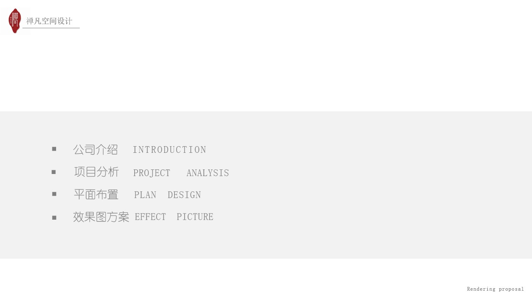Select the square bullet beside 效果图方案
The height and width of the screenshot is (299, 532).
coord(54,218)
